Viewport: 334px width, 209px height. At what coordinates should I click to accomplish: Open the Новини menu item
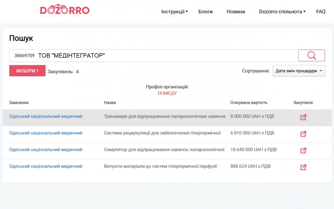(x=236, y=12)
